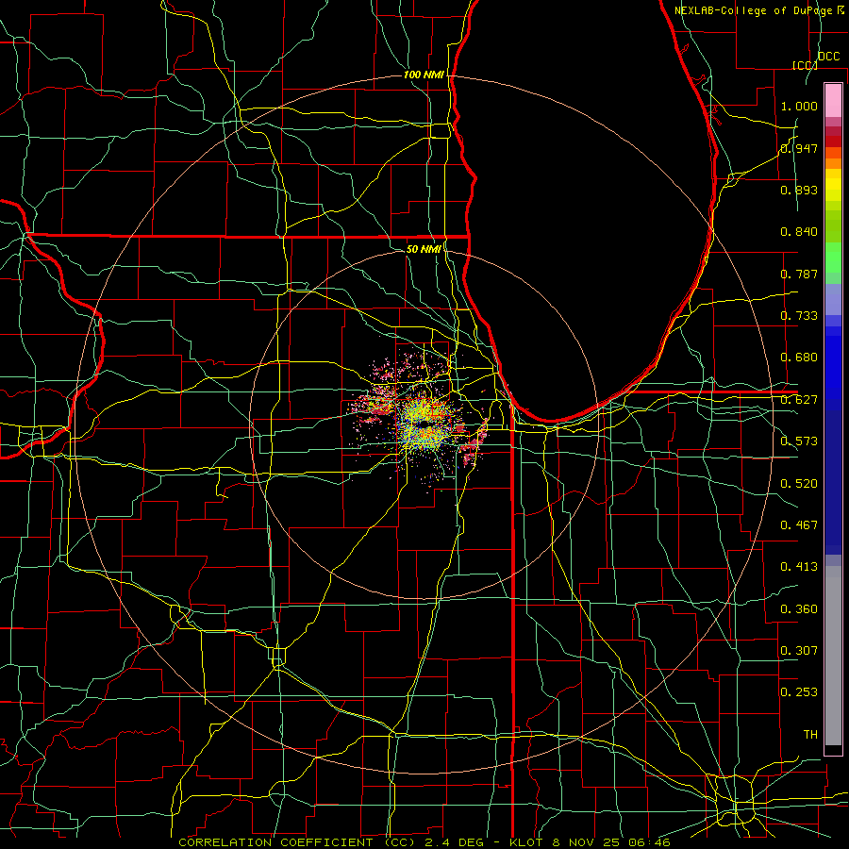Click the Correlation Coefficient KLOT caption text
849x849 pixels.
424,842
